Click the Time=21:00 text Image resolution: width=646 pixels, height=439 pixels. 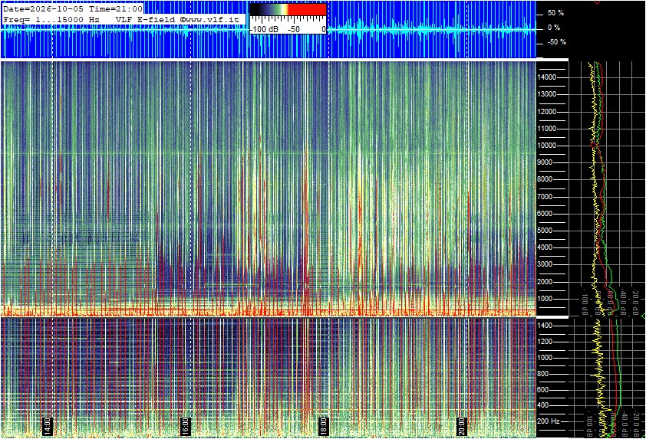pos(116,8)
